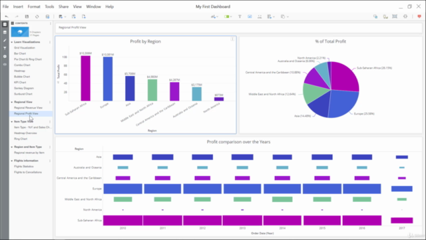This screenshot has width=426, height=240.
Task: Click the panel-stack icon in the toolbar
Action: [x=269, y=17]
